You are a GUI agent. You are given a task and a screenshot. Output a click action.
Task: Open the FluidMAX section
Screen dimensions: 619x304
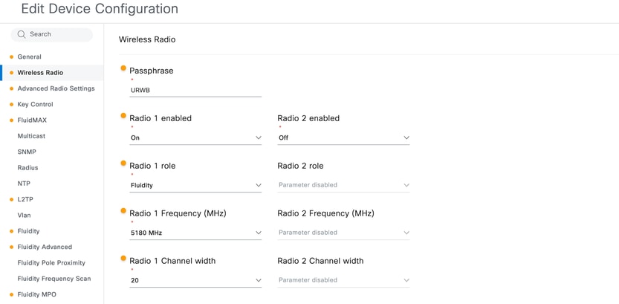click(32, 120)
